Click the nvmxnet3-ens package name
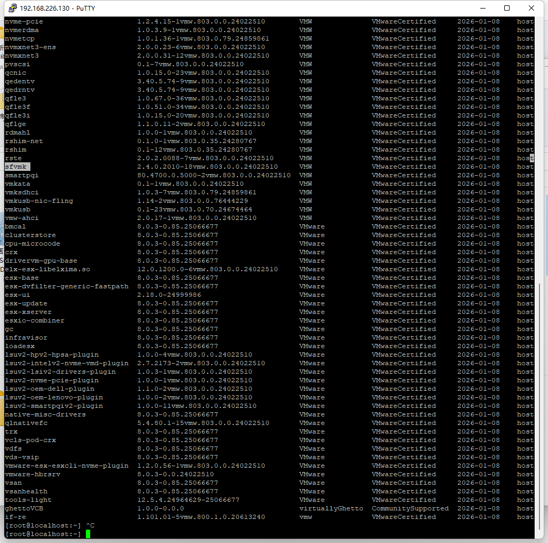The image size is (548, 543). (30, 47)
